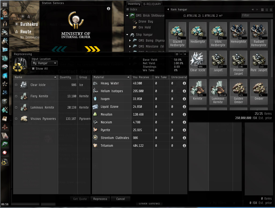Sort materials by Material column header
Image resolution: width=275 pixels, height=208 pixels.
[x=111, y=77]
